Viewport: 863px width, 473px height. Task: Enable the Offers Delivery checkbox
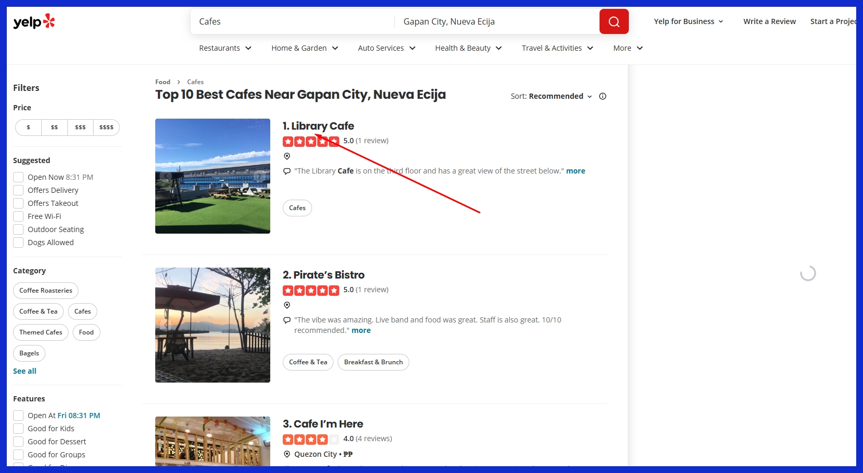[18, 190]
